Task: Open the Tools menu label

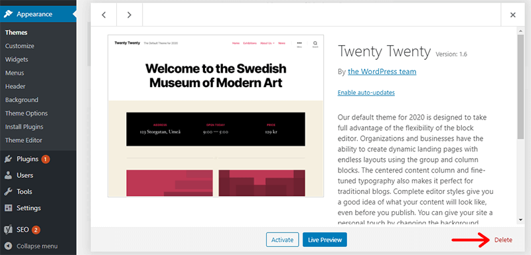Action: (25, 192)
